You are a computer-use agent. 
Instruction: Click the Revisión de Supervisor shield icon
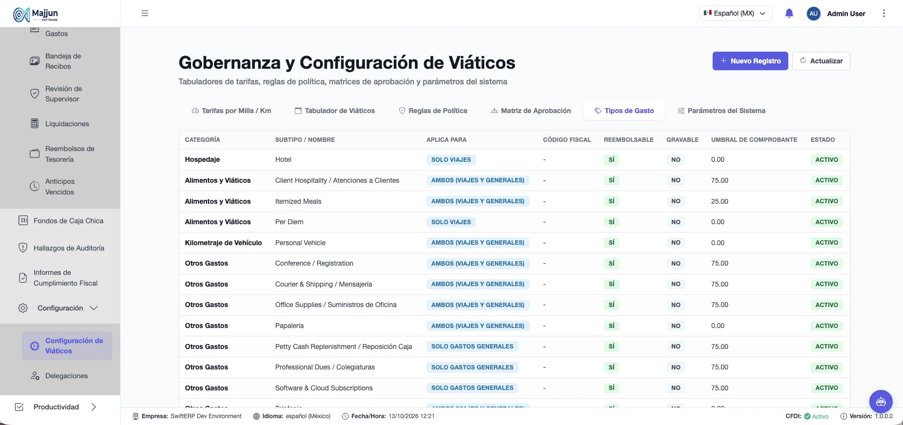[35, 94]
